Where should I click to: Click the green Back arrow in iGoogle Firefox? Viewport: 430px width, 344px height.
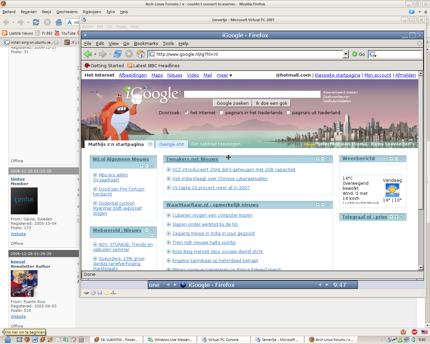point(88,54)
